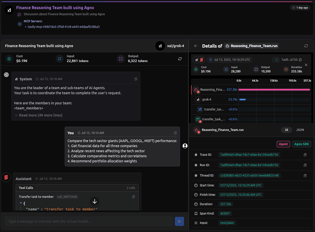
Task: Copy the 'You' user message
Action: 175,133
